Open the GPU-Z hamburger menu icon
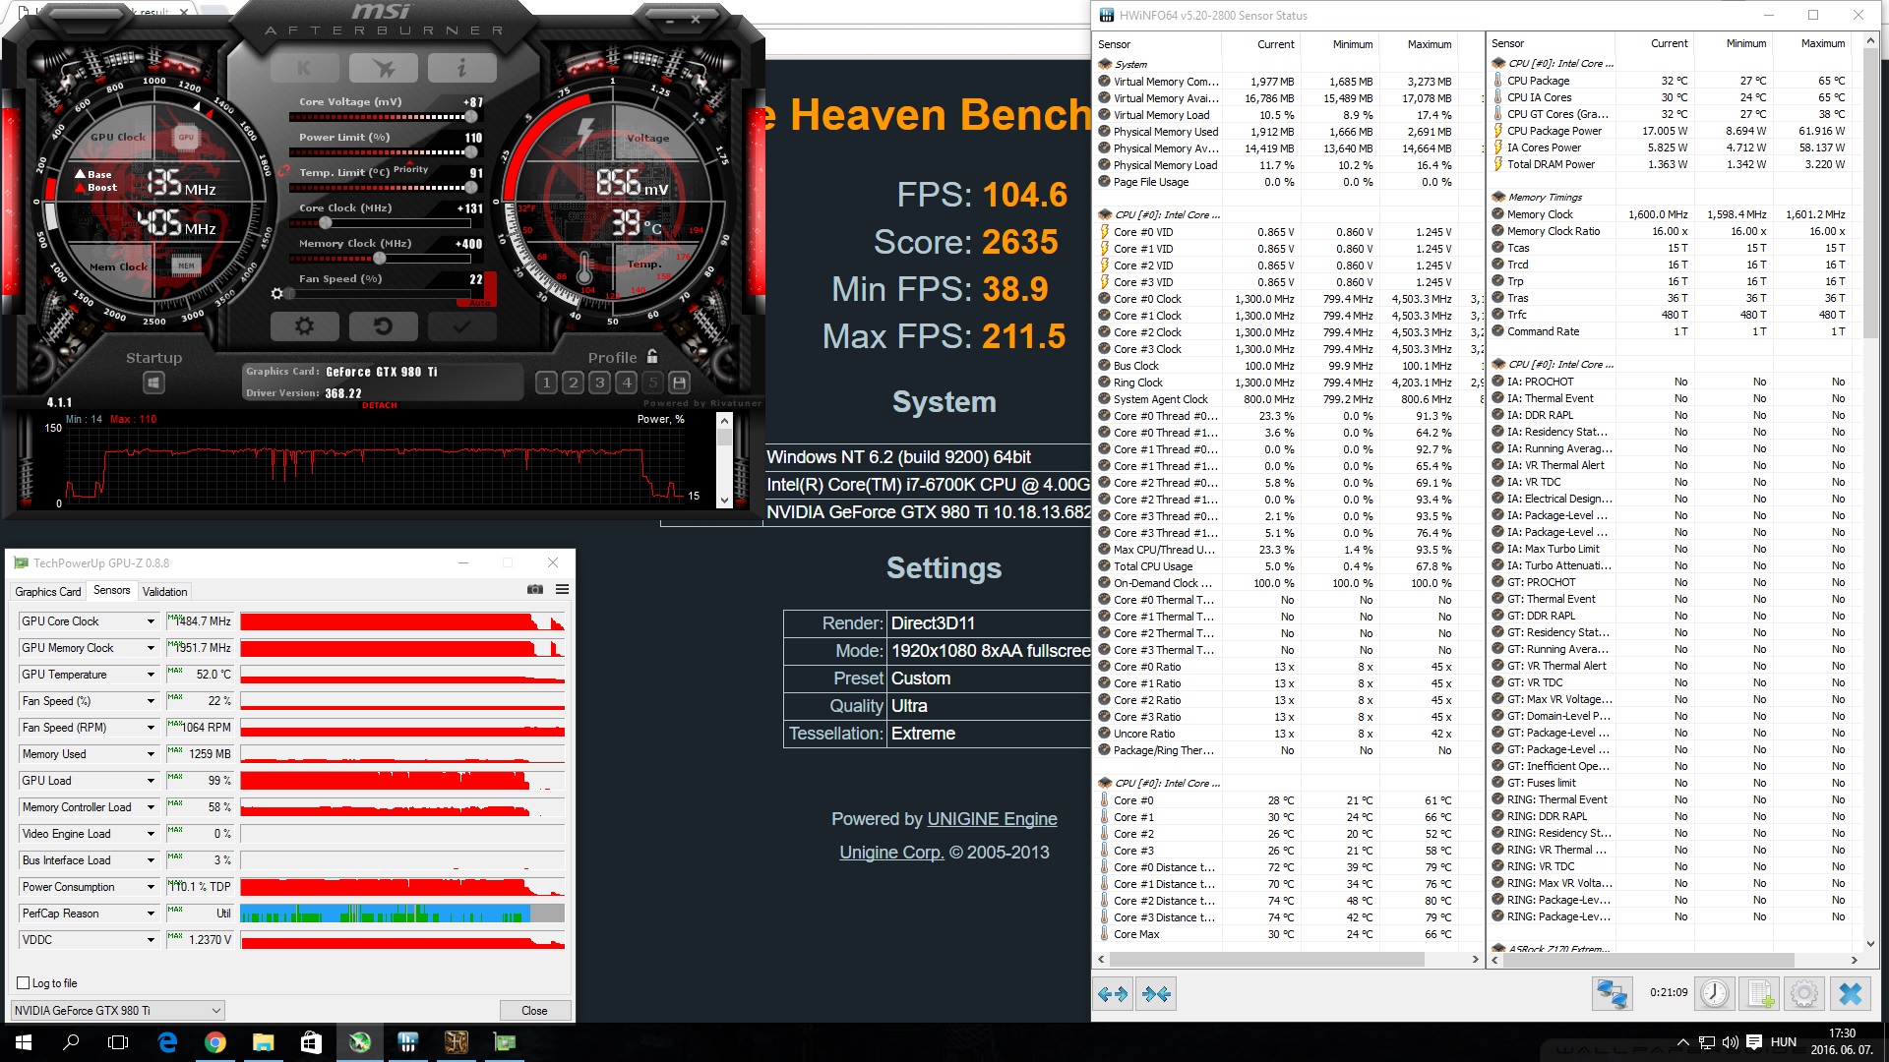Screen dimensions: 1889x1062 pos(562,590)
